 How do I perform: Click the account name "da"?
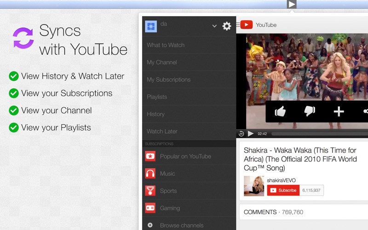click(164, 24)
